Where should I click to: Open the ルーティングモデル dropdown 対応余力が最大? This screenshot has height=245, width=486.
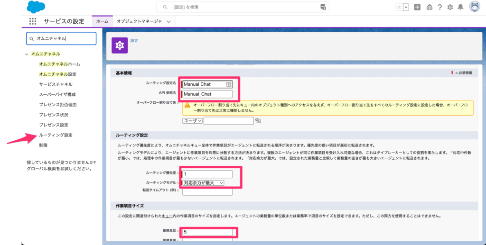coord(203,183)
